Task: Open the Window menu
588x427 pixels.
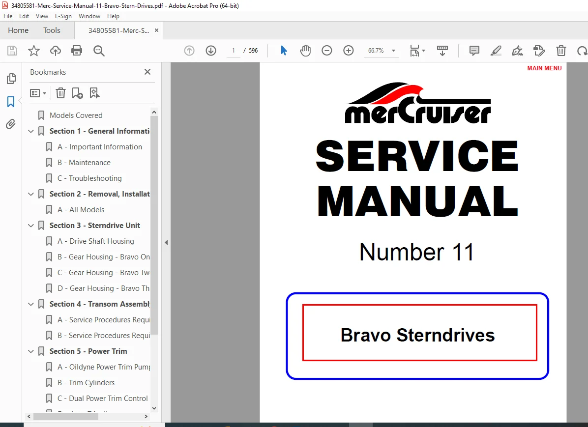Action: point(89,16)
